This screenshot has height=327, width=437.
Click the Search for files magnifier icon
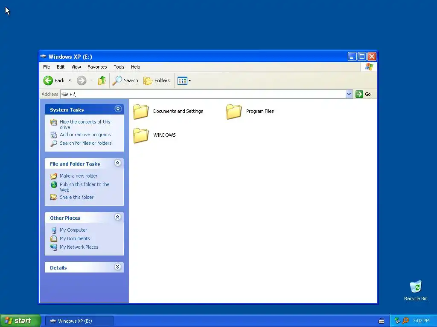click(54, 143)
